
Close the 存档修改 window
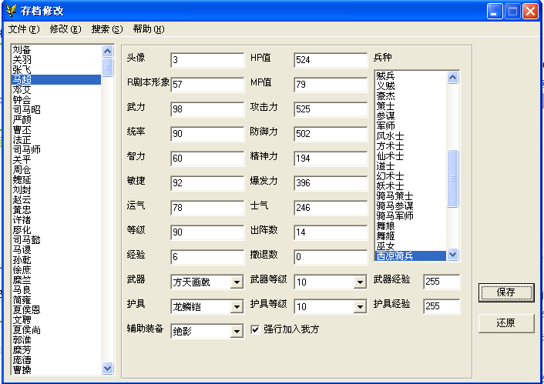(x=531, y=12)
